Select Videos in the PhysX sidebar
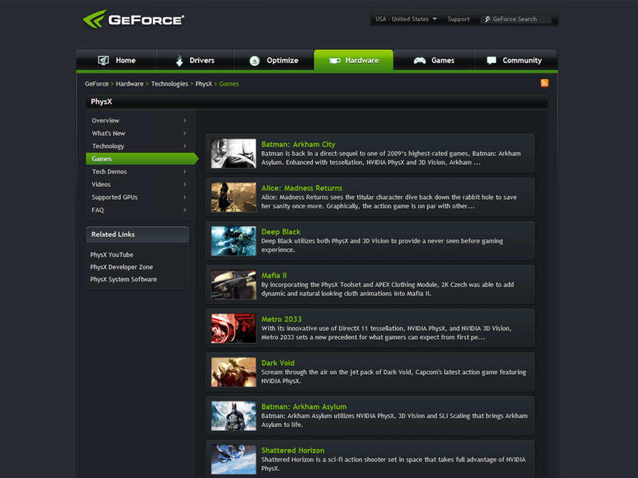This screenshot has height=478, width=638. [101, 184]
